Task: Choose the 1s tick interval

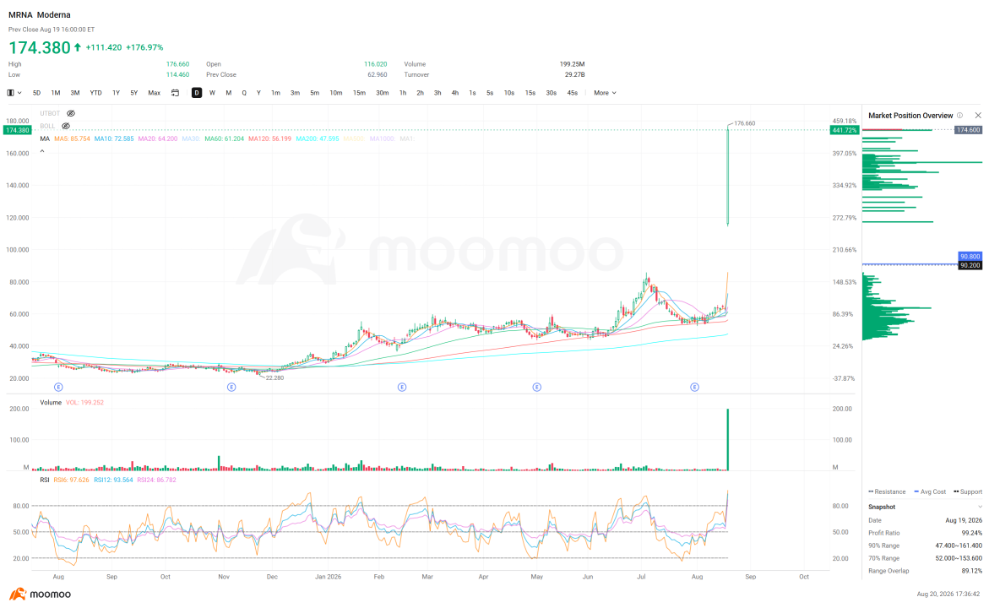Action: (x=472, y=93)
